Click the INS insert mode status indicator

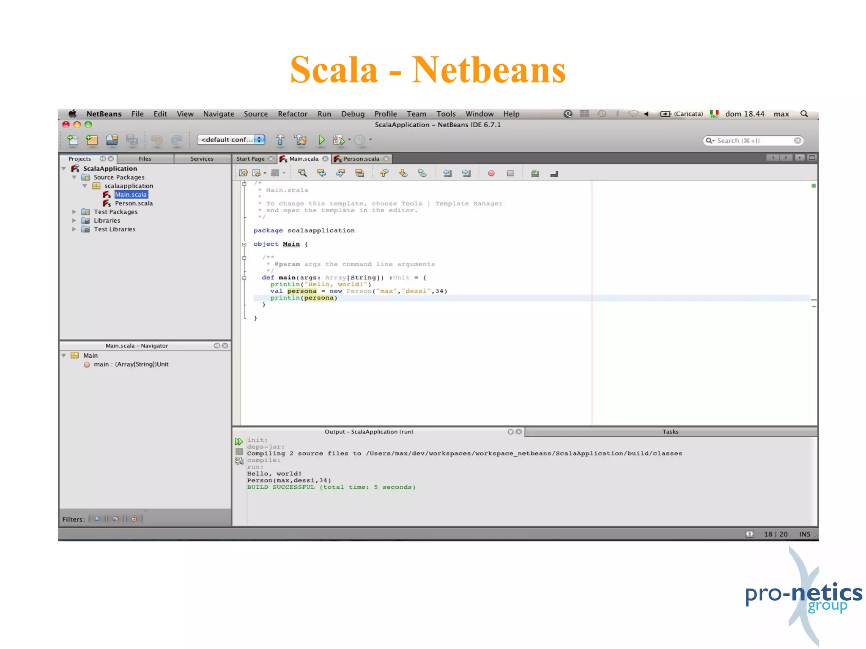pyautogui.click(x=805, y=534)
